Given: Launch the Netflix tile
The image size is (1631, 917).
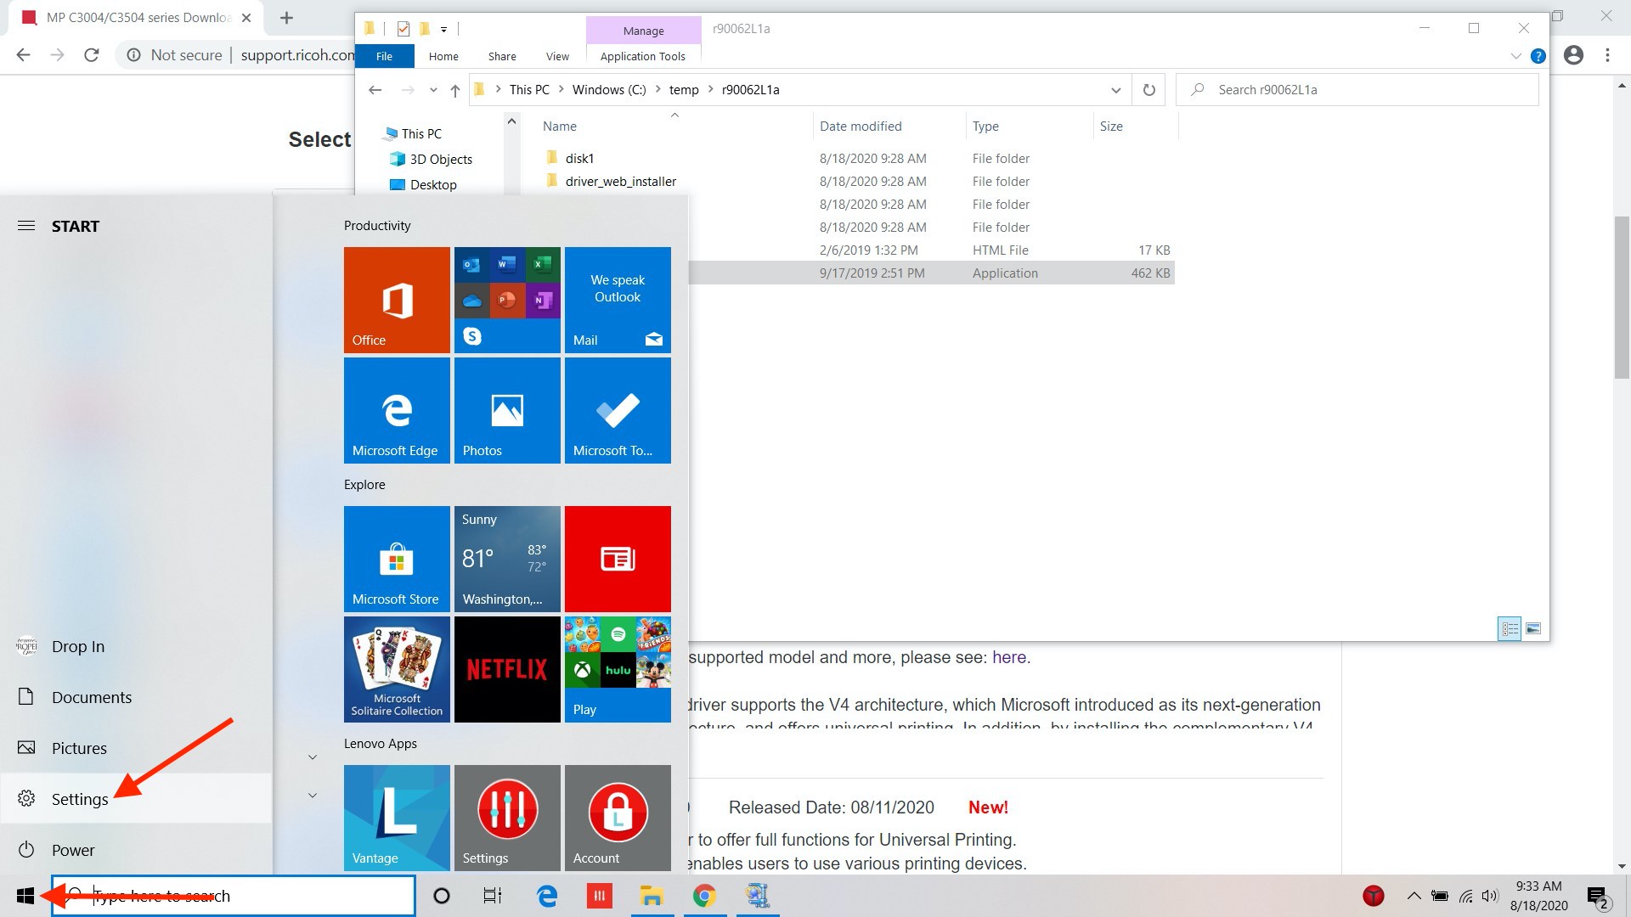Looking at the screenshot, I should click(x=507, y=669).
